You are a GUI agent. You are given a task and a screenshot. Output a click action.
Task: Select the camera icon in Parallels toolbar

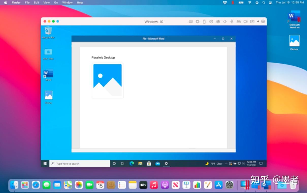pos(245,22)
